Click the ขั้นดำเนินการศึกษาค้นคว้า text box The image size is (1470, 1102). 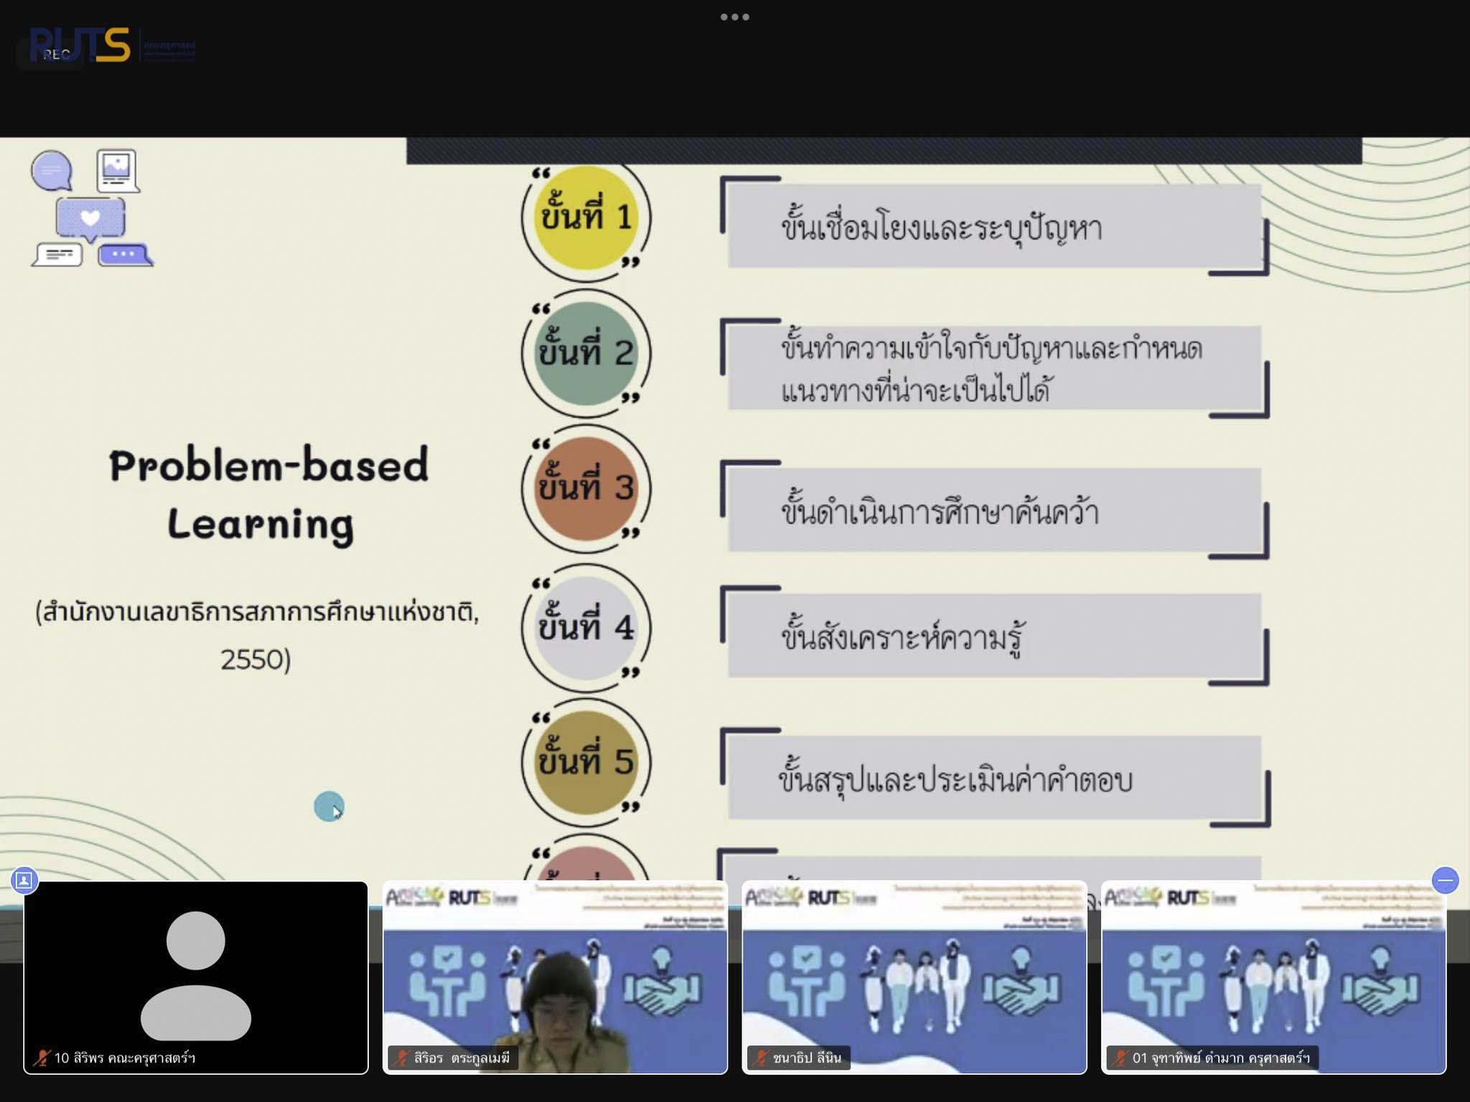(995, 510)
